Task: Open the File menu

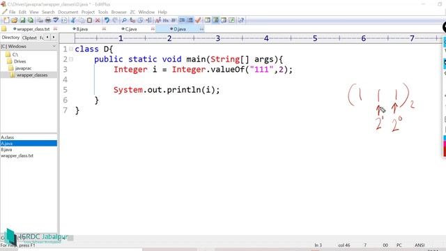Action: tap(13, 12)
